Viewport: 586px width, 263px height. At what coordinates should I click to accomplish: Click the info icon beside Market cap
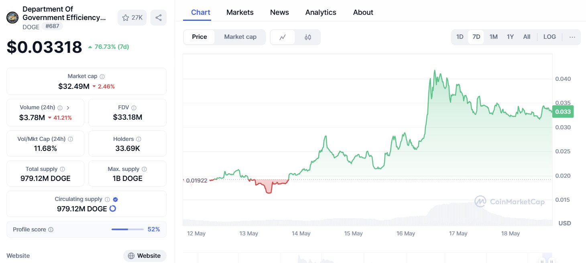pos(102,76)
